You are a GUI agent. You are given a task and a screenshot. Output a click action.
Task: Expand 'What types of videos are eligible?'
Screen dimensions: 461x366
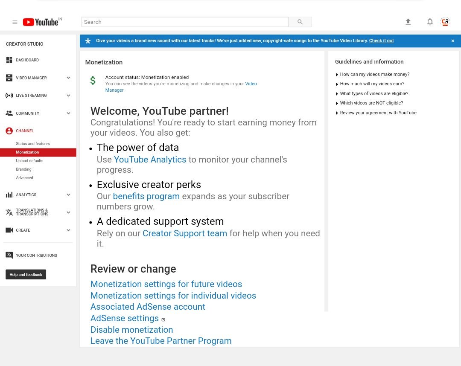372,93
